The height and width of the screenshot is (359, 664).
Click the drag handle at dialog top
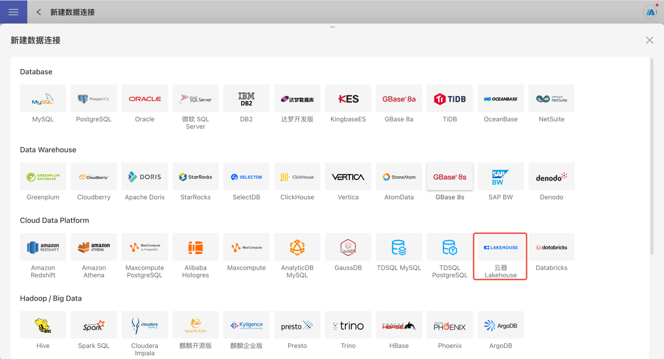(332, 27)
